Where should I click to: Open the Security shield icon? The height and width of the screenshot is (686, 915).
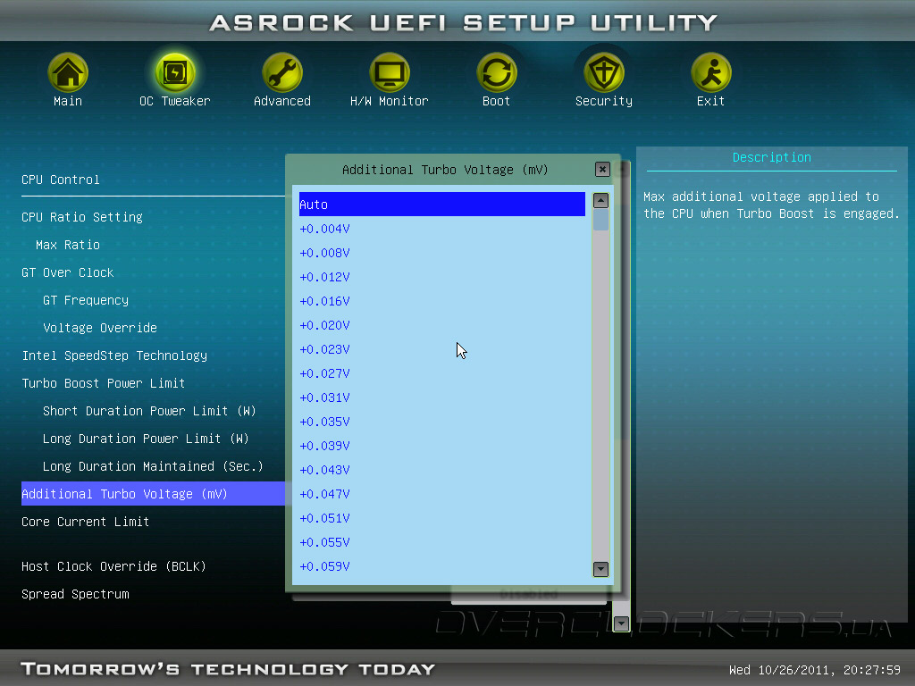pos(604,73)
